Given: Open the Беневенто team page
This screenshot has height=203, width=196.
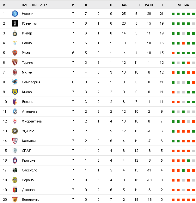Looking at the screenshot, I should 30,200.
